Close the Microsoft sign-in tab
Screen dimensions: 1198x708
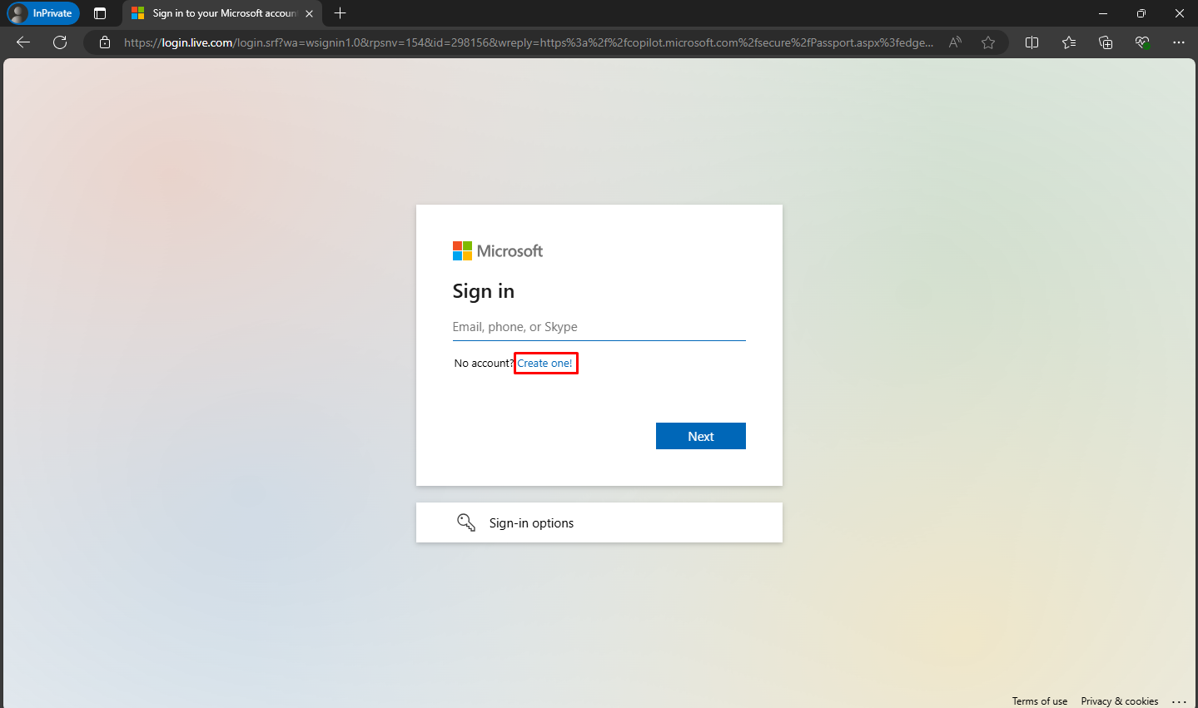point(309,13)
